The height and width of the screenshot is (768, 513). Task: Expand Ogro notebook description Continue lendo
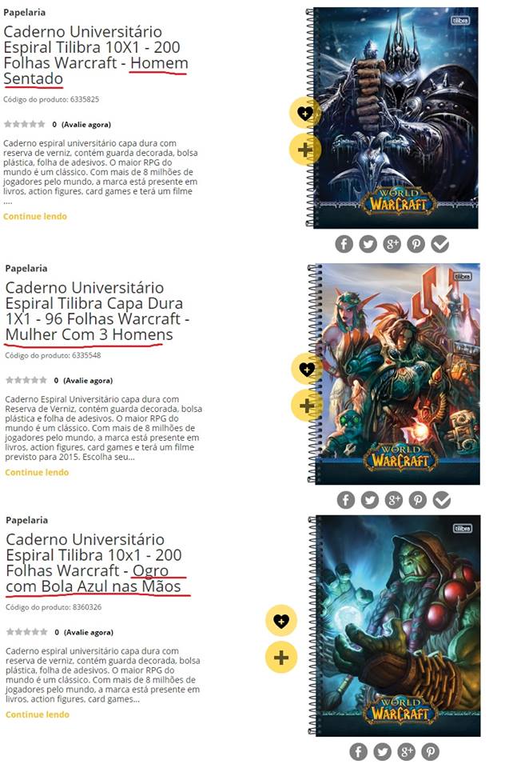pos(38,714)
